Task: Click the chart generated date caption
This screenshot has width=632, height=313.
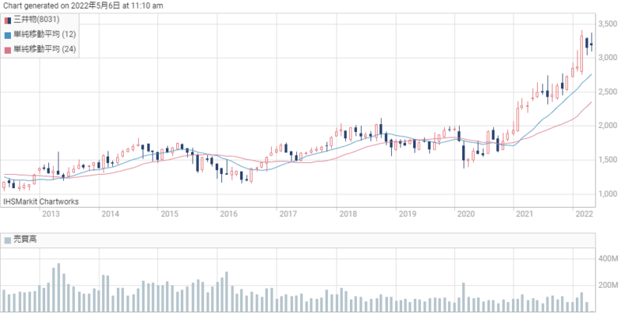Action: coord(83,6)
